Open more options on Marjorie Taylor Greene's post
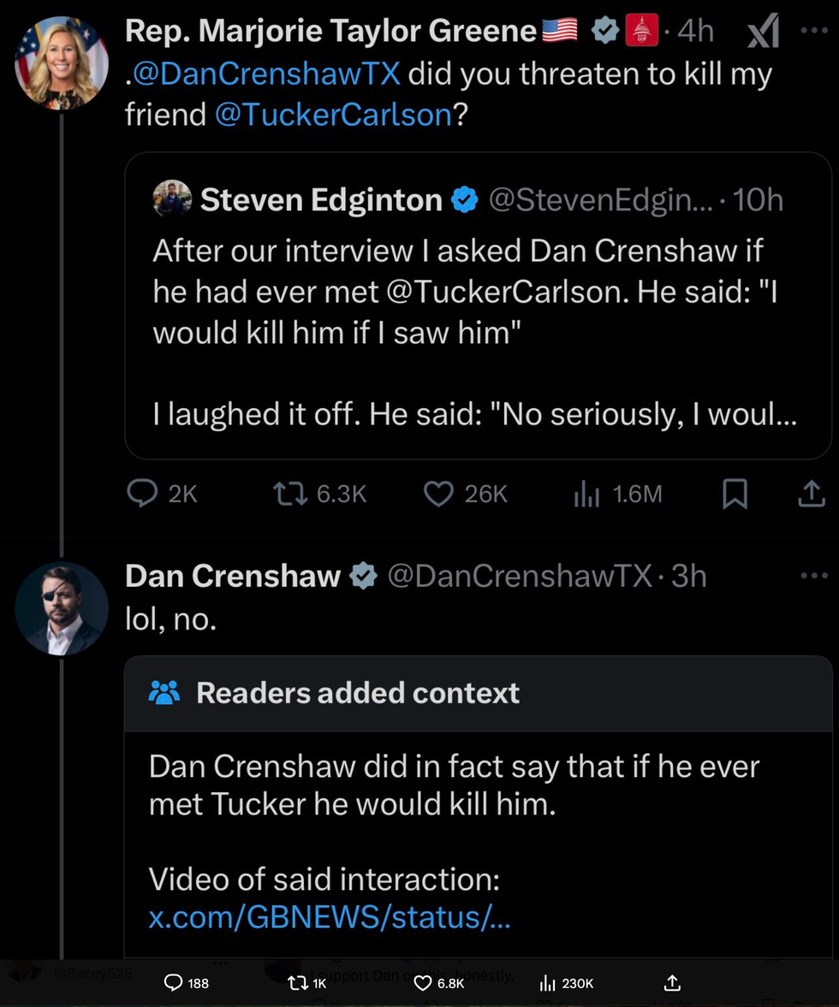 813,30
